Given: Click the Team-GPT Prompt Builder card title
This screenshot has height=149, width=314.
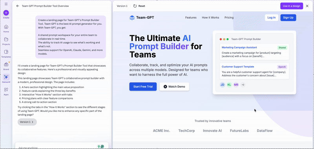Looking at the screenshot, I should coord(246,39).
